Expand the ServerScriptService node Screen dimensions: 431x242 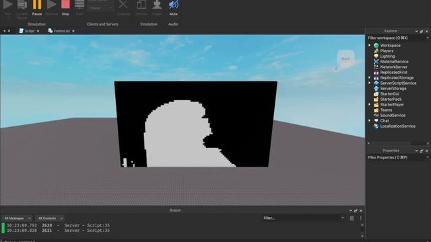pos(370,83)
